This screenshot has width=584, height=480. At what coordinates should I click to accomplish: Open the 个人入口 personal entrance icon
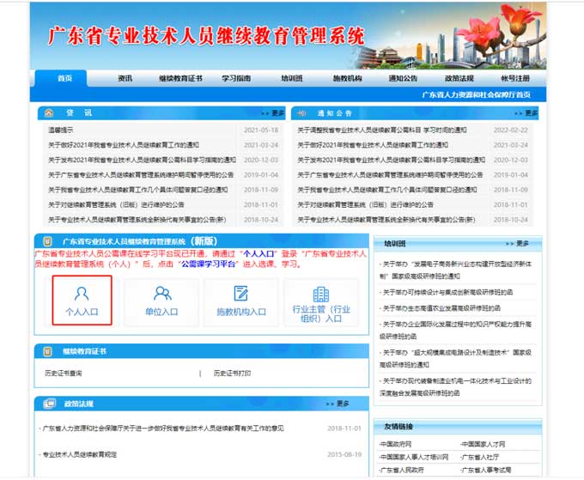82,301
